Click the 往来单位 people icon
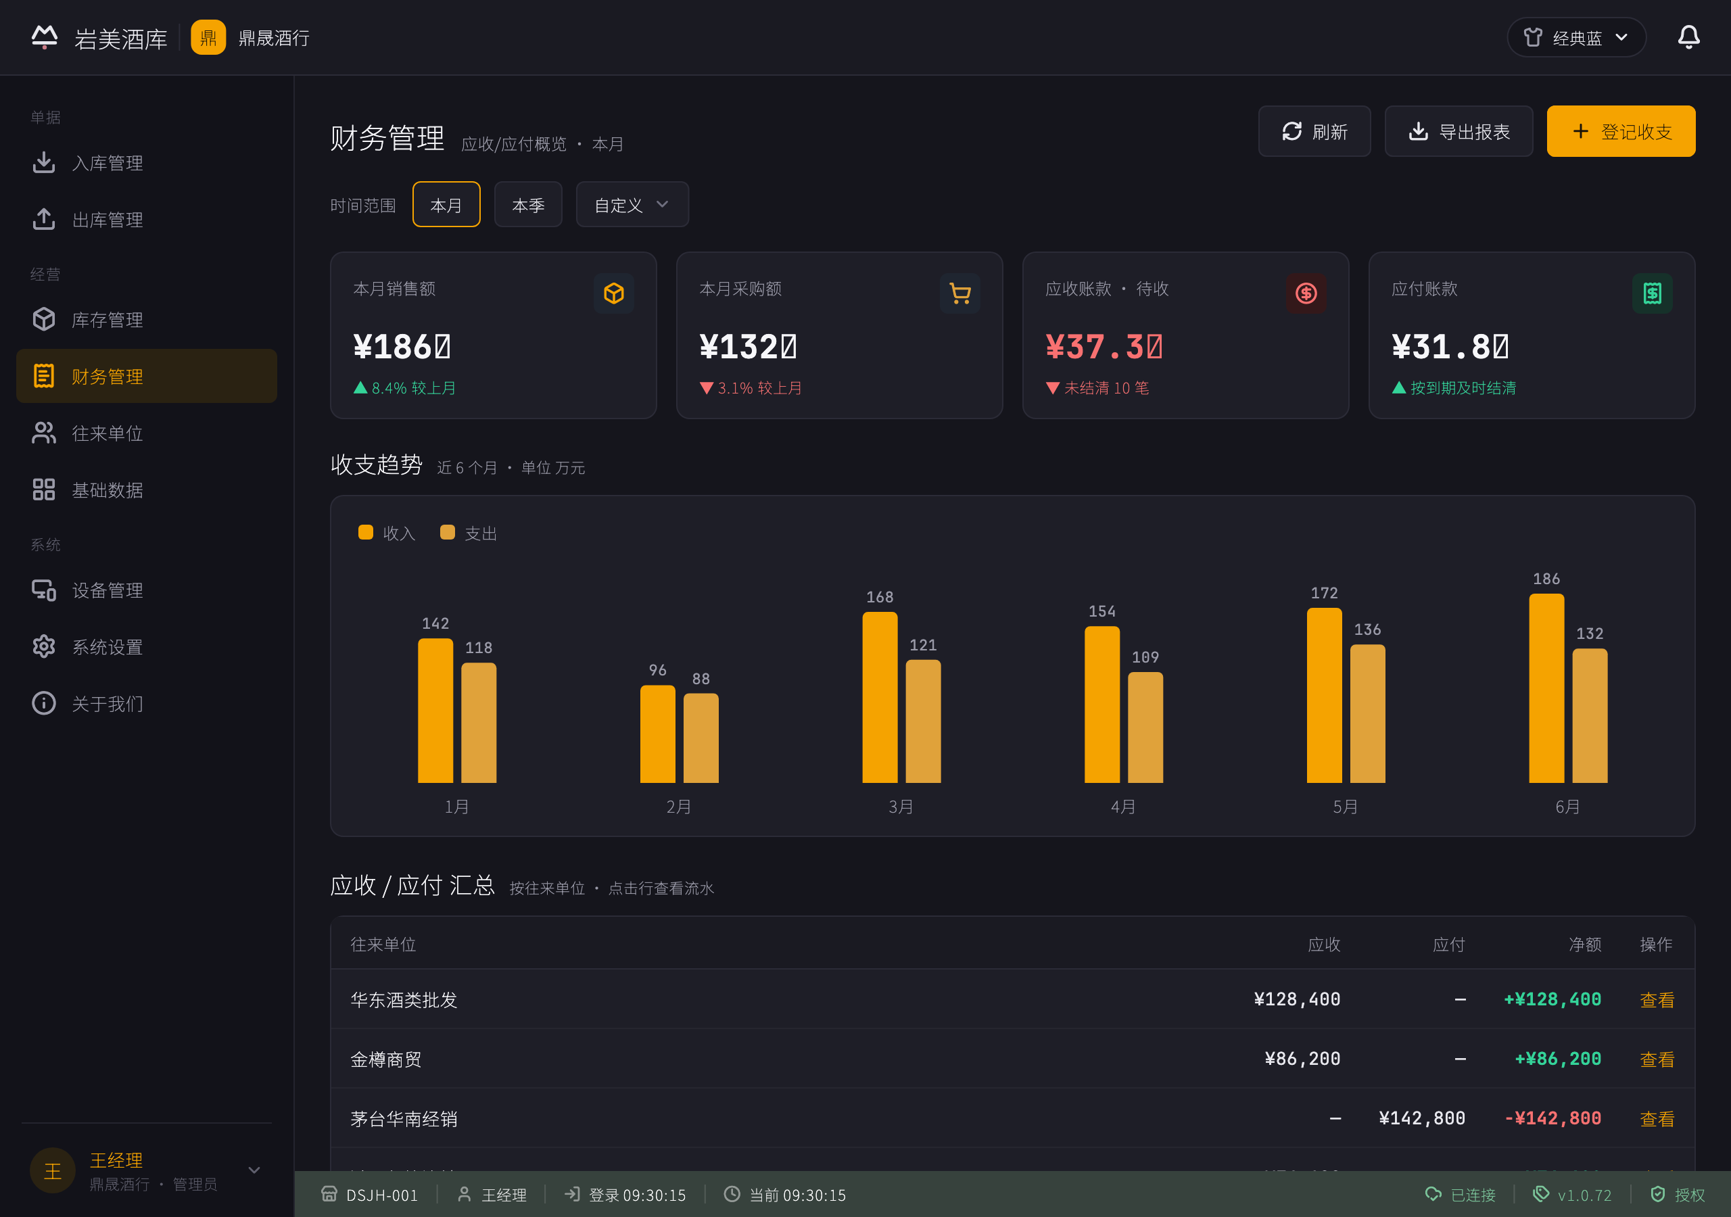Screen dimensions: 1731x1217 (44, 433)
